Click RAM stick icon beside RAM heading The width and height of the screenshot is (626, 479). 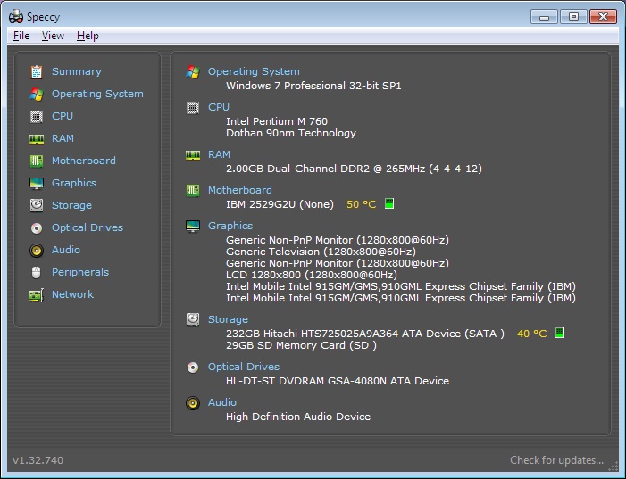(x=193, y=154)
